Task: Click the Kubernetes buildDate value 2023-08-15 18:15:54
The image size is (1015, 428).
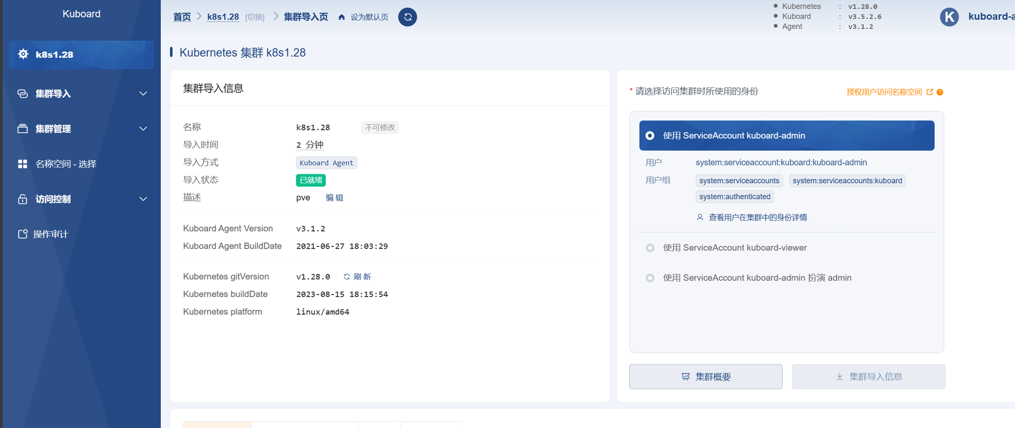Action: click(x=342, y=294)
